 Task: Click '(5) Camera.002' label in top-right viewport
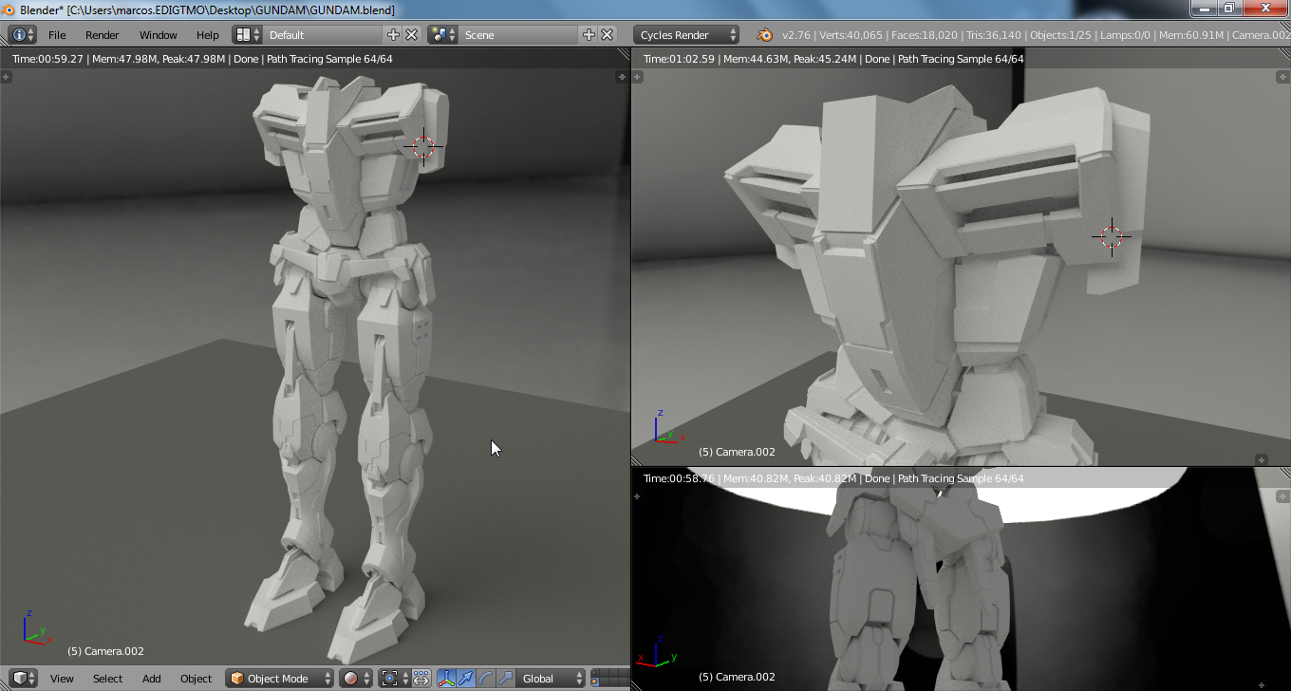click(x=737, y=452)
